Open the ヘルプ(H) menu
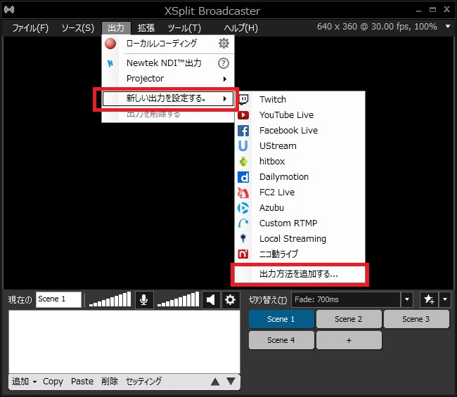The width and height of the screenshot is (457, 397). click(x=240, y=28)
